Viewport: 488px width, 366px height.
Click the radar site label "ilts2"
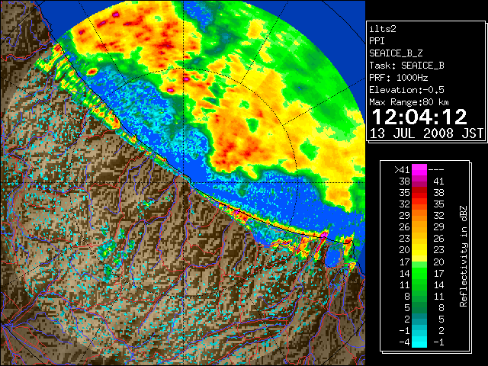pos(383,29)
